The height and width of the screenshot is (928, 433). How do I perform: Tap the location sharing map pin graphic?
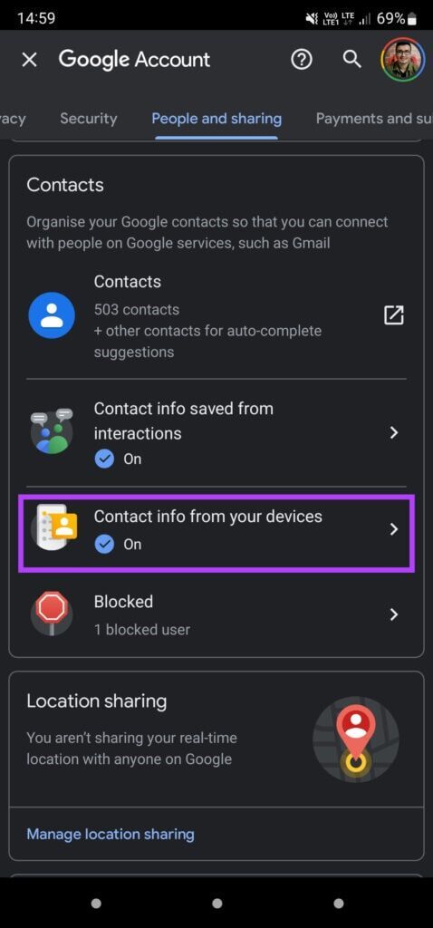pyautogui.click(x=355, y=739)
